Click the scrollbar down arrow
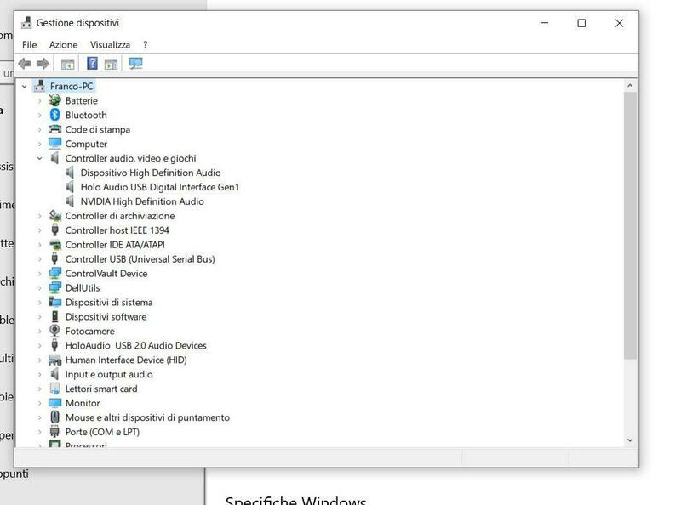 pyautogui.click(x=630, y=440)
